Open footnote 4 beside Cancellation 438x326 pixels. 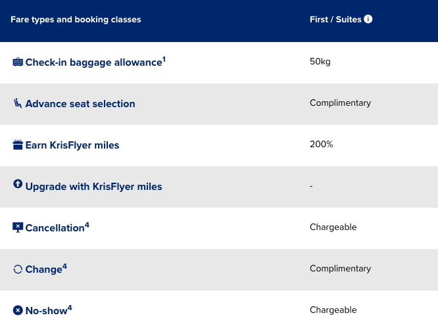87,225
